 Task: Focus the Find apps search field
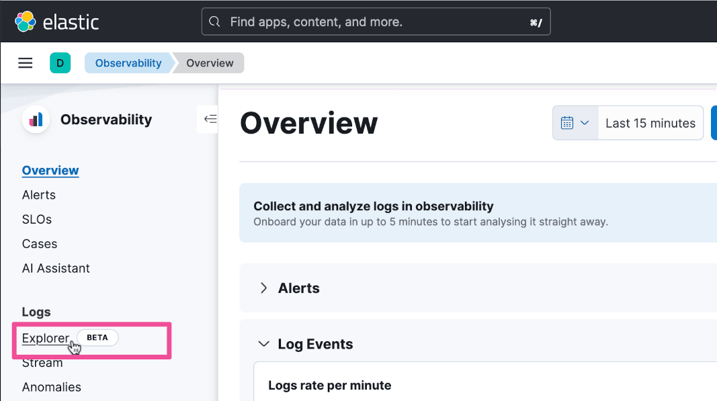click(x=376, y=22)
